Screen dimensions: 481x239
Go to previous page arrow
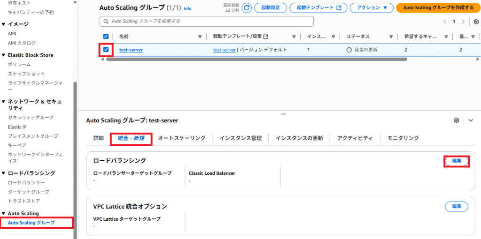(444, 22)
